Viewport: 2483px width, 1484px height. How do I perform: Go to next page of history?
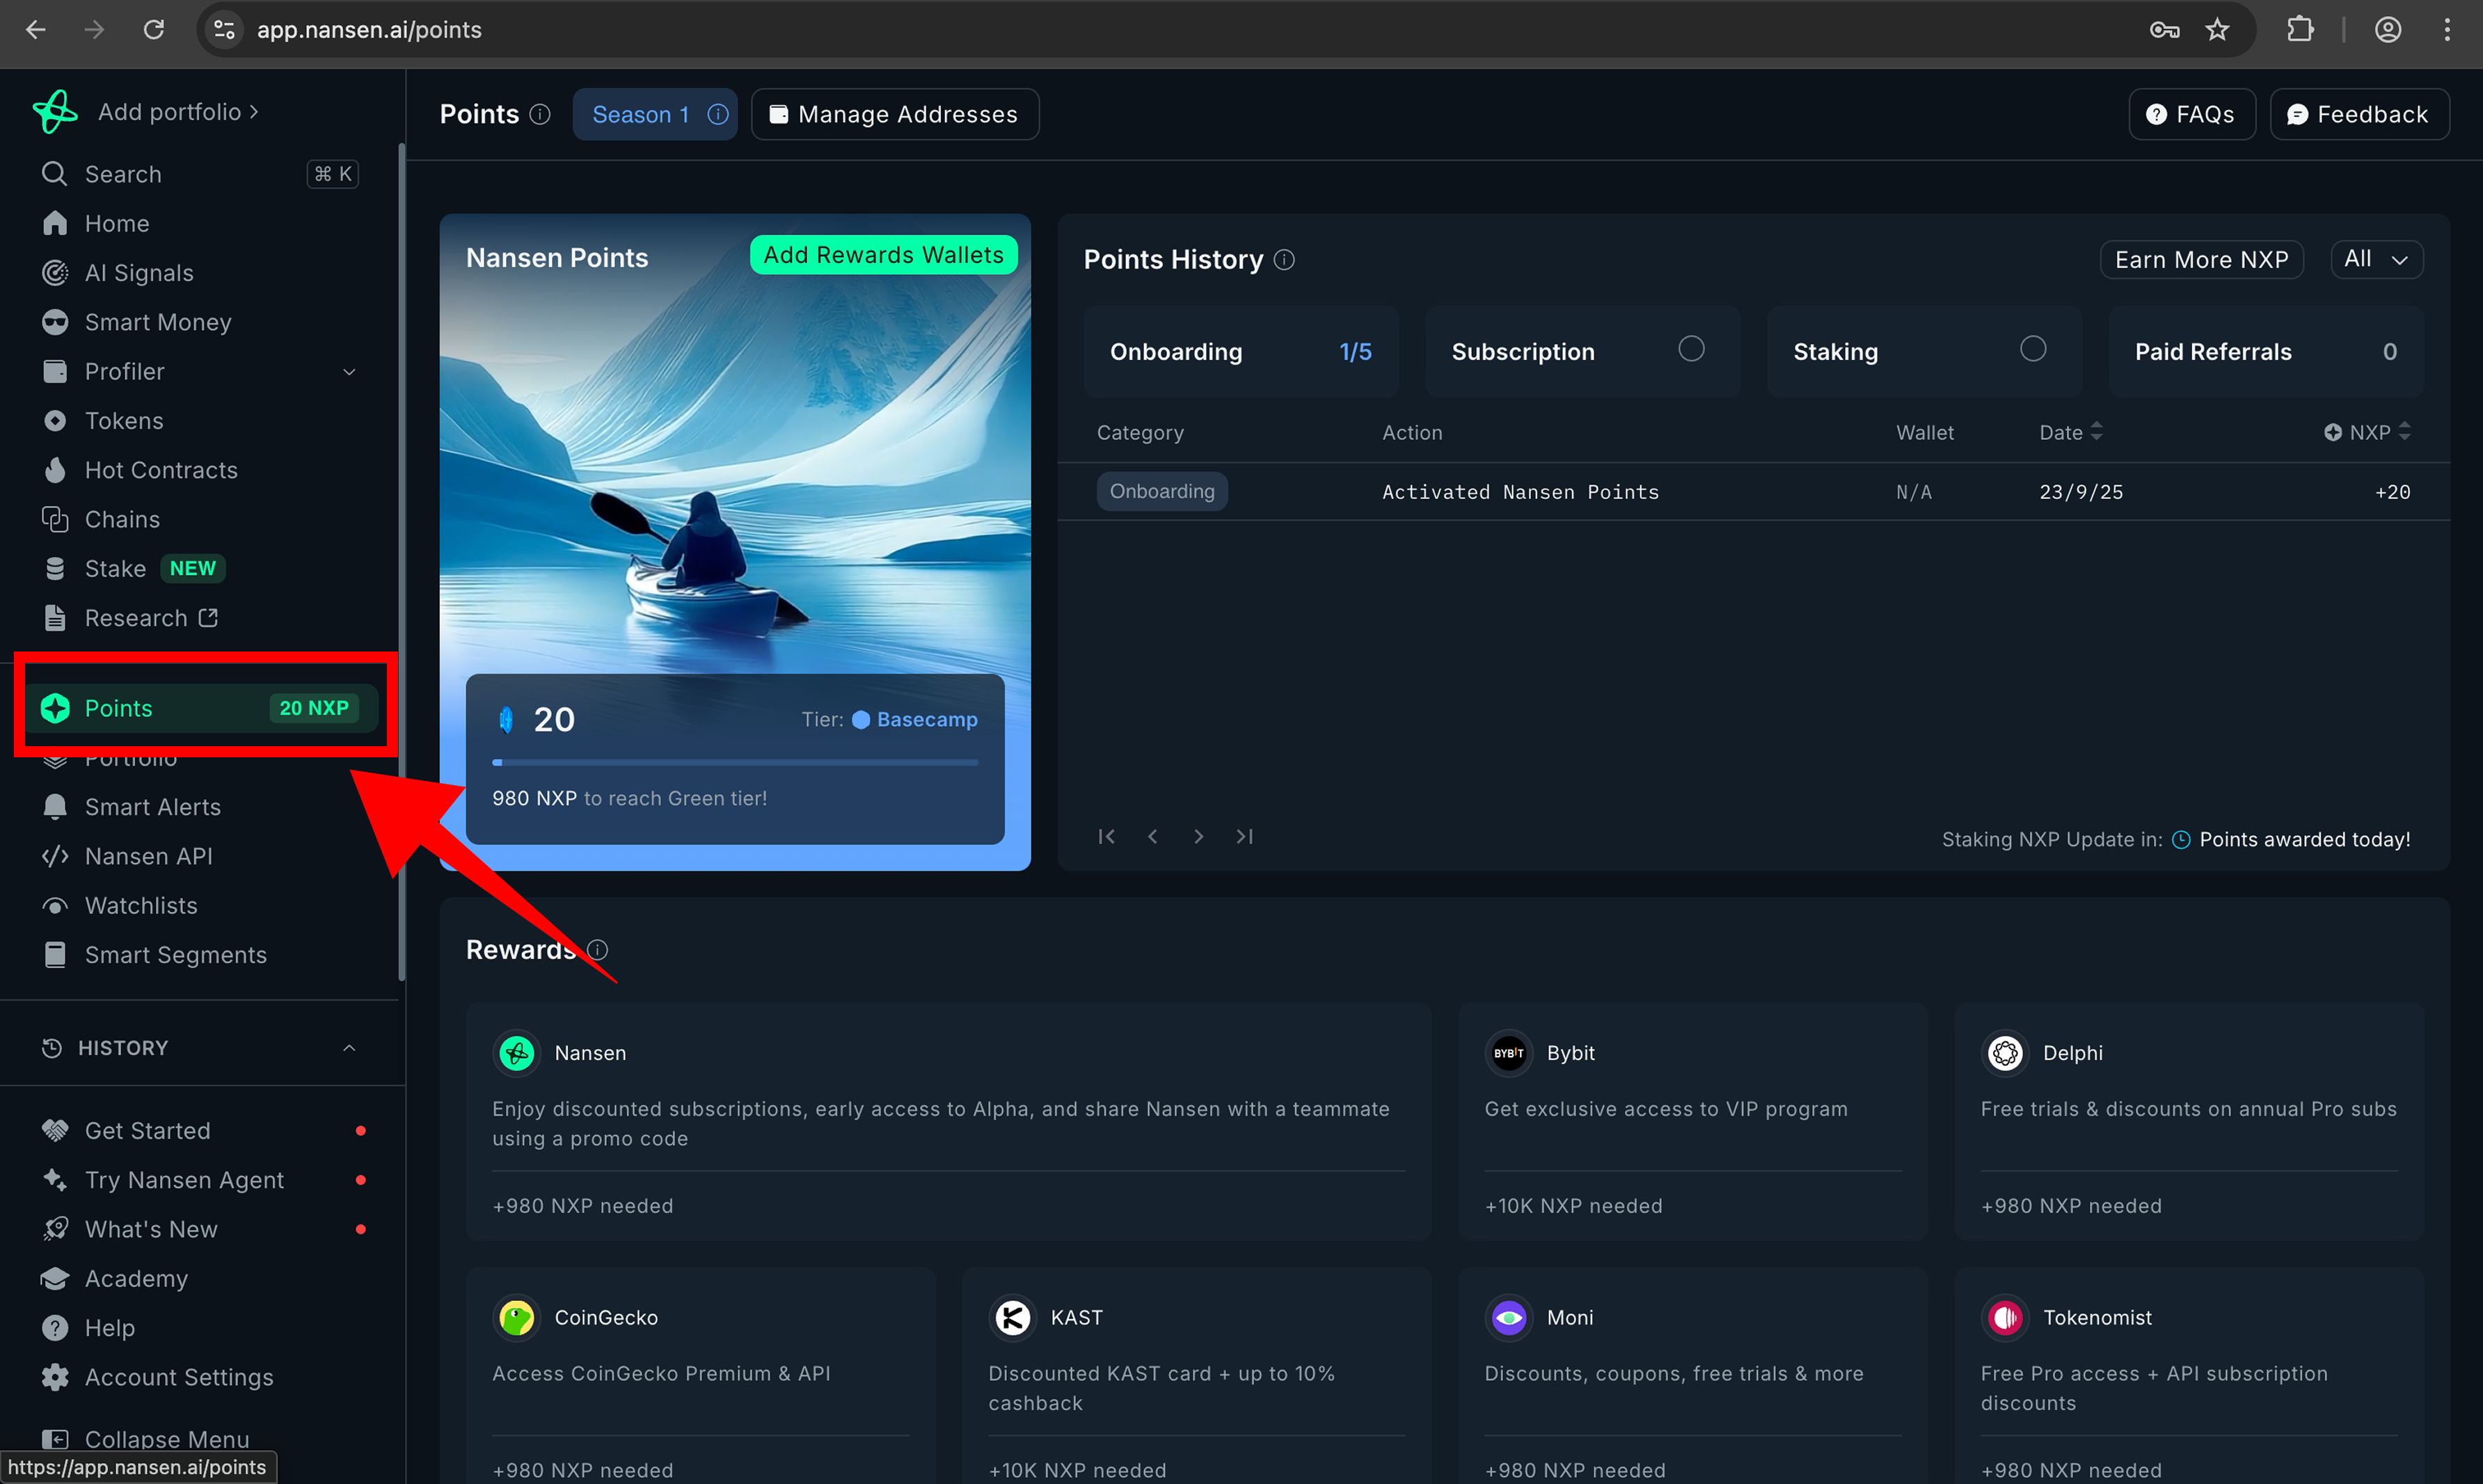coord(1198,836)
